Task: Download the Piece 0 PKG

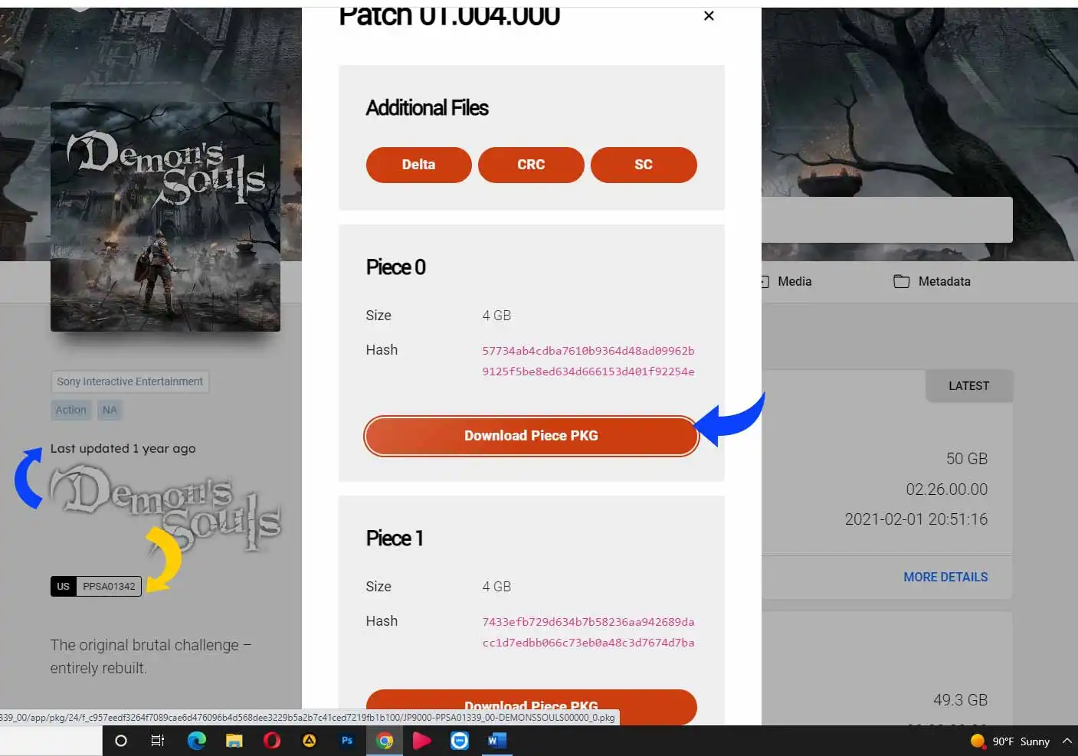Action: click(x=531, y=436)
